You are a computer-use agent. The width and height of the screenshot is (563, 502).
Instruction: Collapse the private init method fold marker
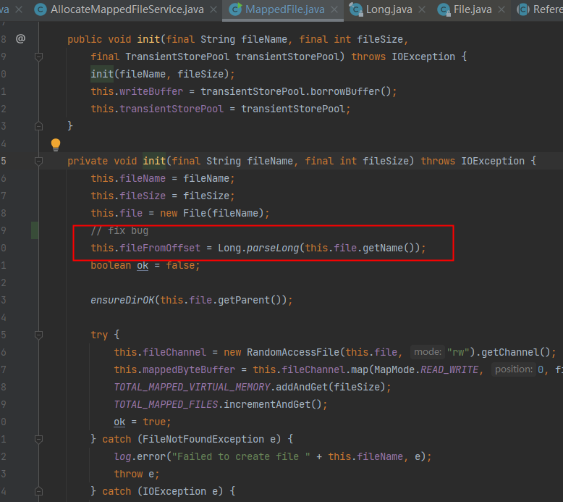[38, 161]
